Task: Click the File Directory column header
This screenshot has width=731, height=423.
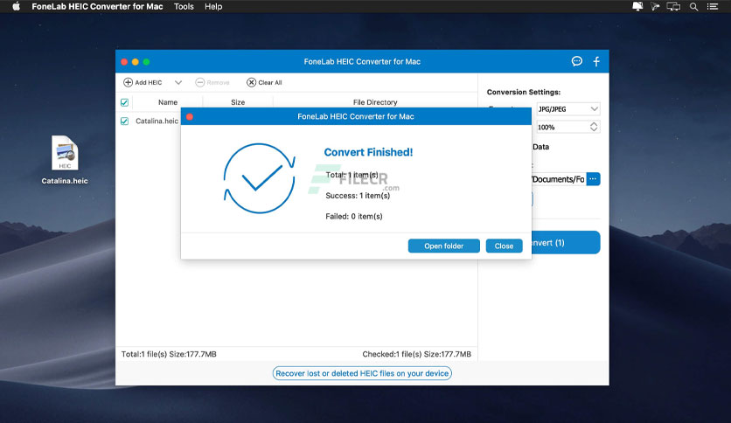Action: pos(375,102)
